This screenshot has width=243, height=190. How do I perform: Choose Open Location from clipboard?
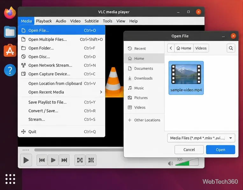[61, 84]
